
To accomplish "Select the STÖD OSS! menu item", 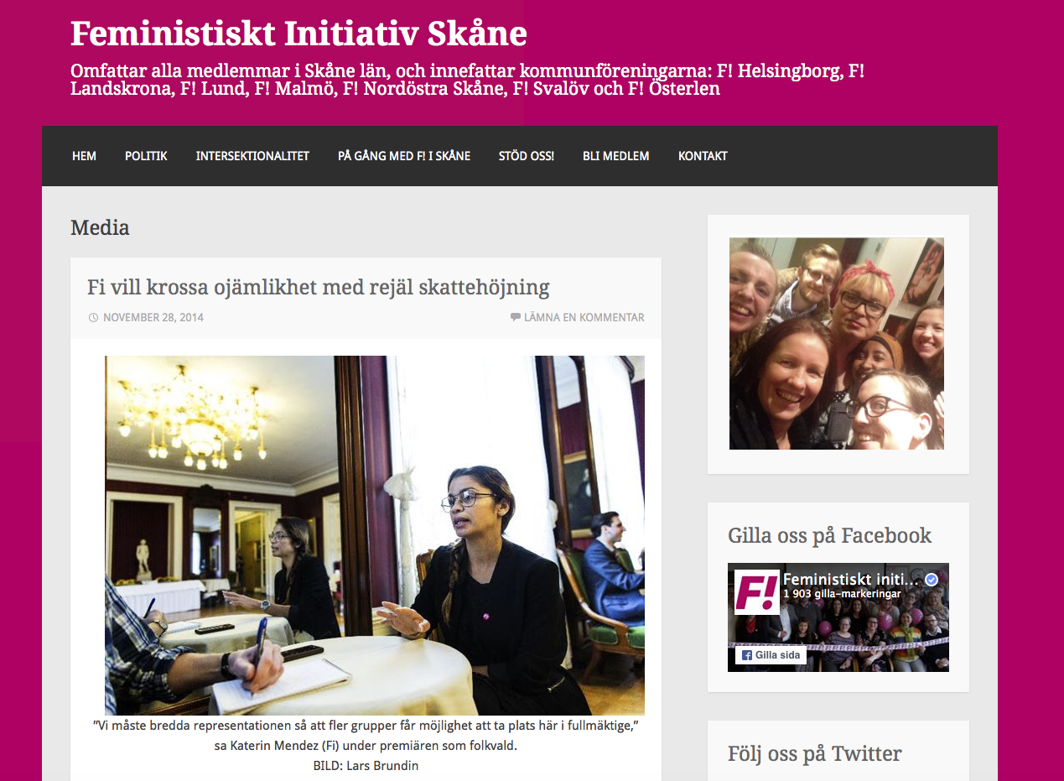I will (527, 156).
